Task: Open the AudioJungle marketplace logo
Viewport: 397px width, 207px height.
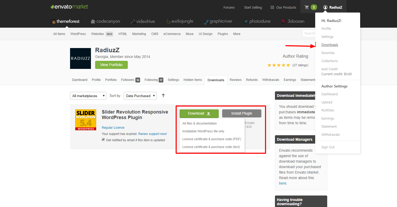Action: coord(180,21)
